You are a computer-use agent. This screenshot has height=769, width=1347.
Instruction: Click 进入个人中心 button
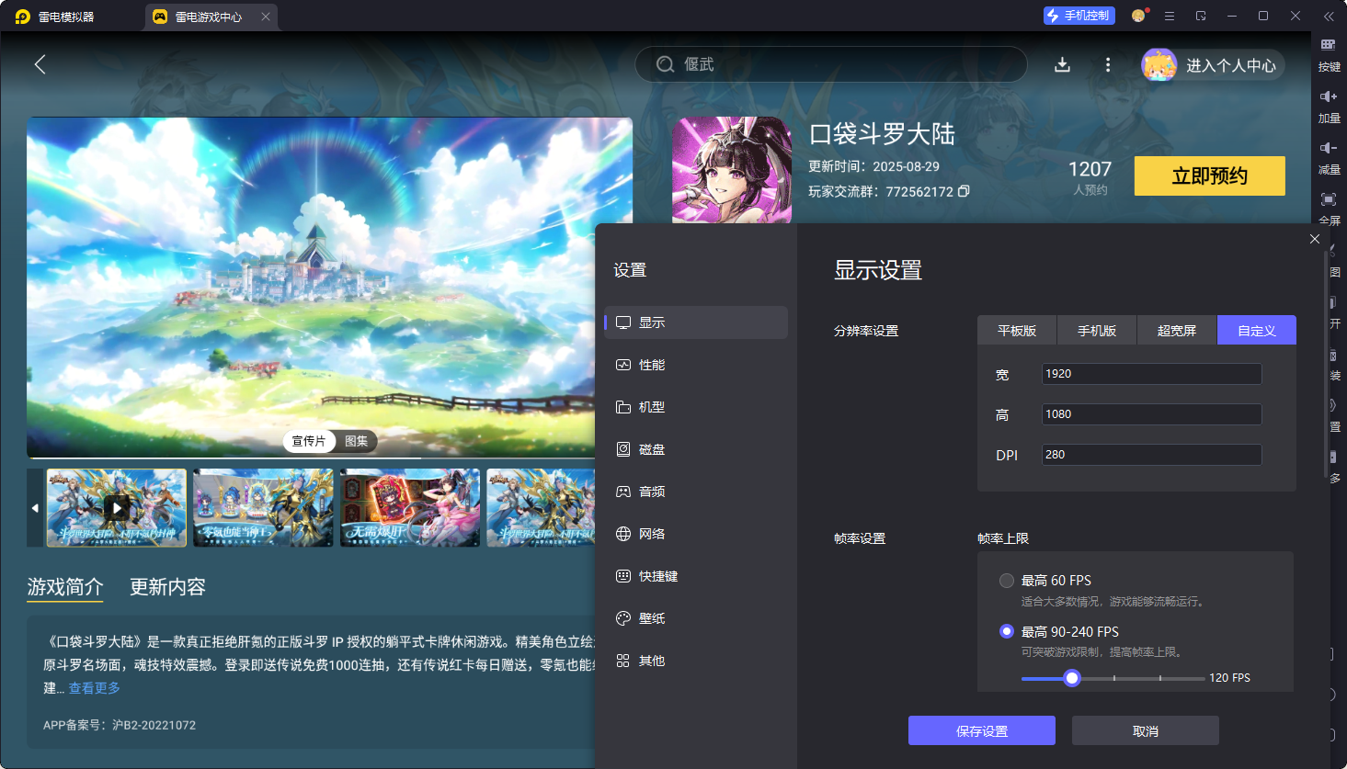[x=1213, y=65]
